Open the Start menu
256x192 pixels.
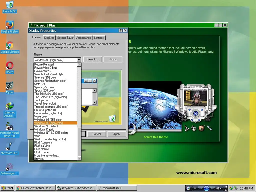pyautogui.click(x=7, y=188)
